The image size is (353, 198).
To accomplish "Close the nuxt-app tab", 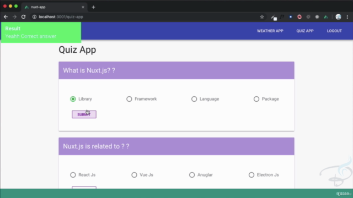I will click(83, 7).
